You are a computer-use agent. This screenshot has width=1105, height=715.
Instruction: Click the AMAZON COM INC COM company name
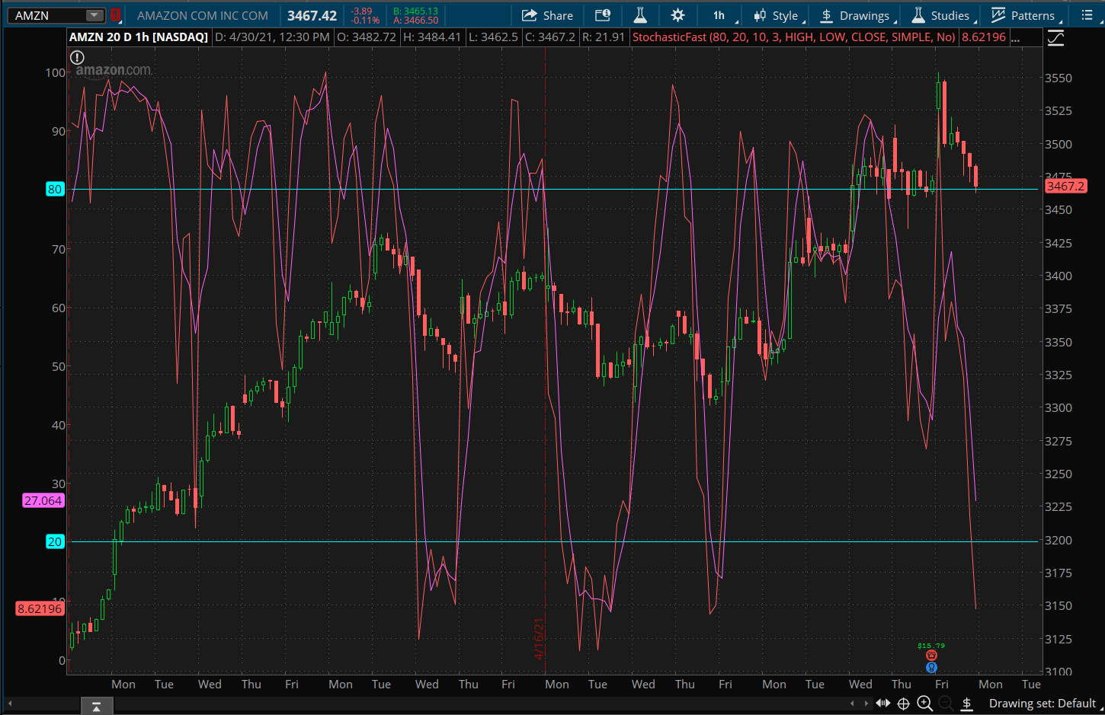point(203,15)
